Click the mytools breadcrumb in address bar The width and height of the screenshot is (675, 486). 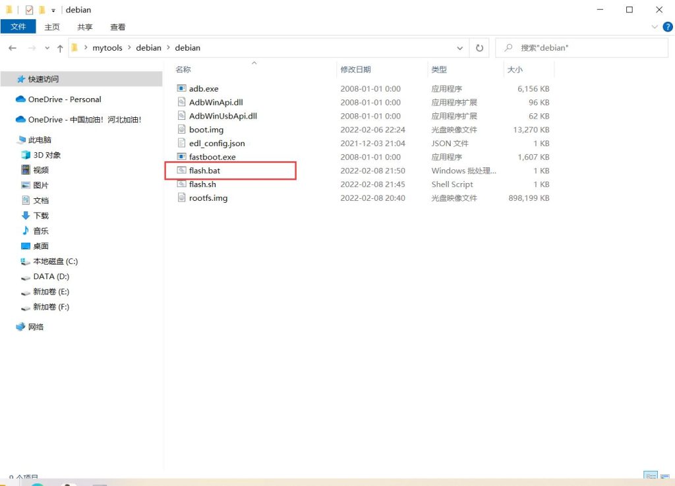coord(107,47)
